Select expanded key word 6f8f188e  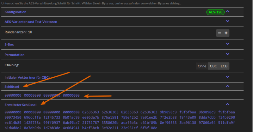tap(149, 128)
